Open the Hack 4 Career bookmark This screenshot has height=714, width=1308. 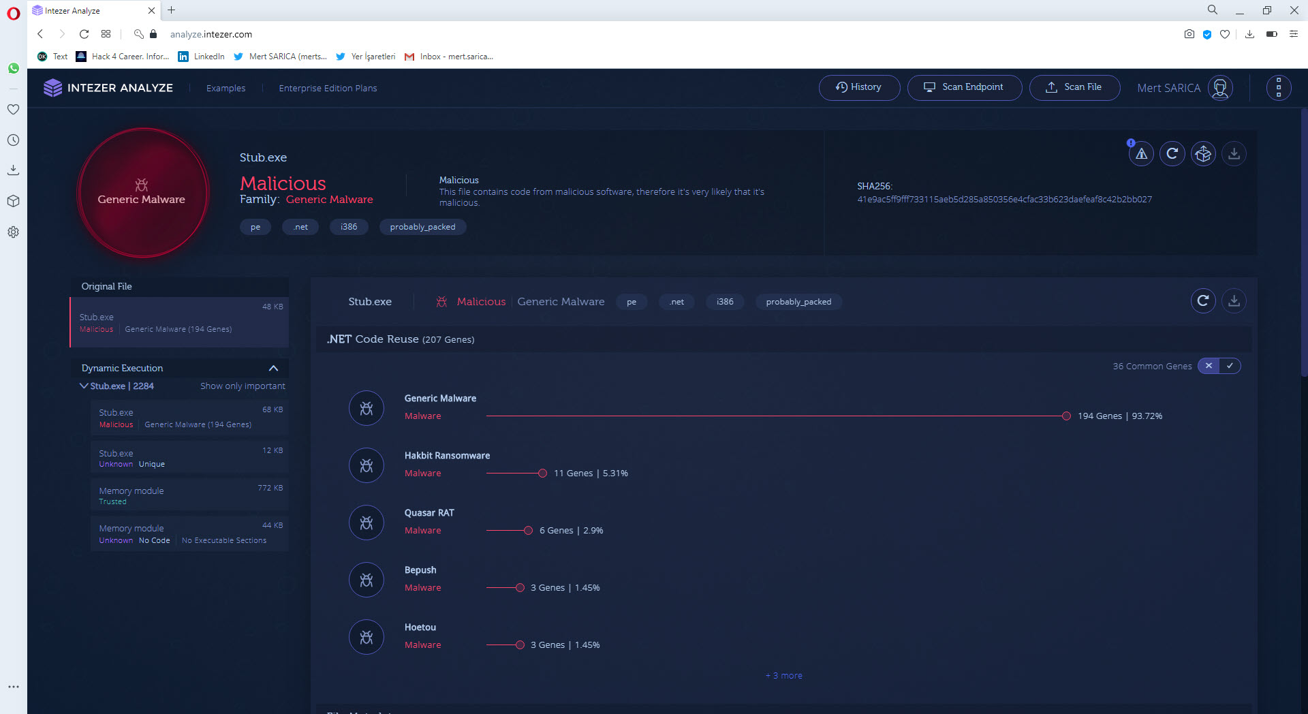click(123, 57)
